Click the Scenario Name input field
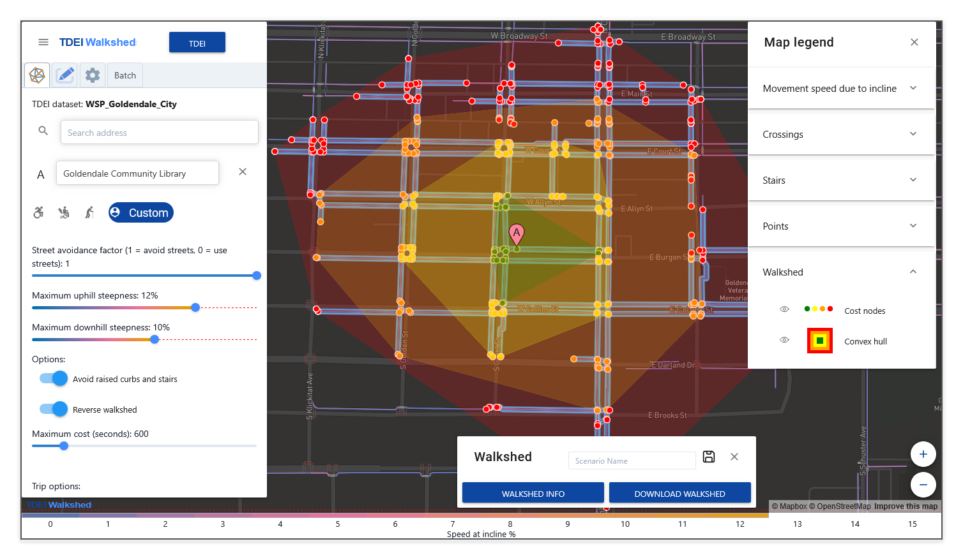The height and width of the screenshot is (560, 963). [x=631, y=460]
